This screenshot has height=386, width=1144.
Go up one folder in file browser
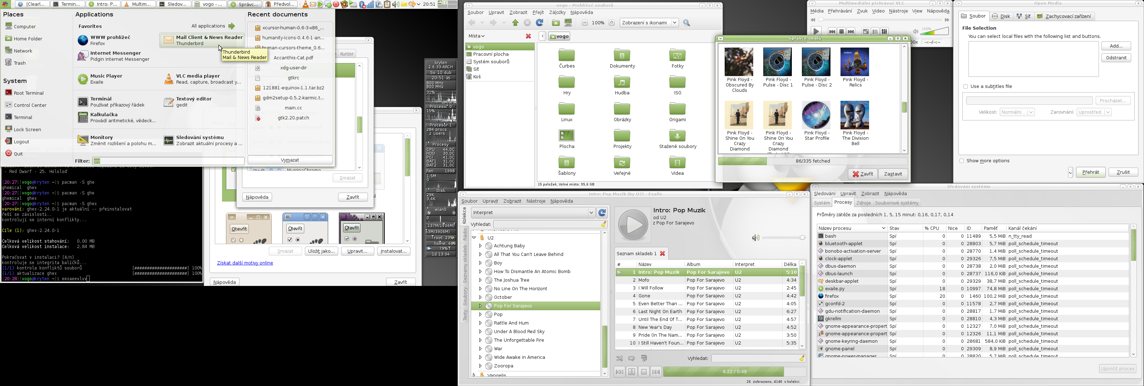pos(515,23)
